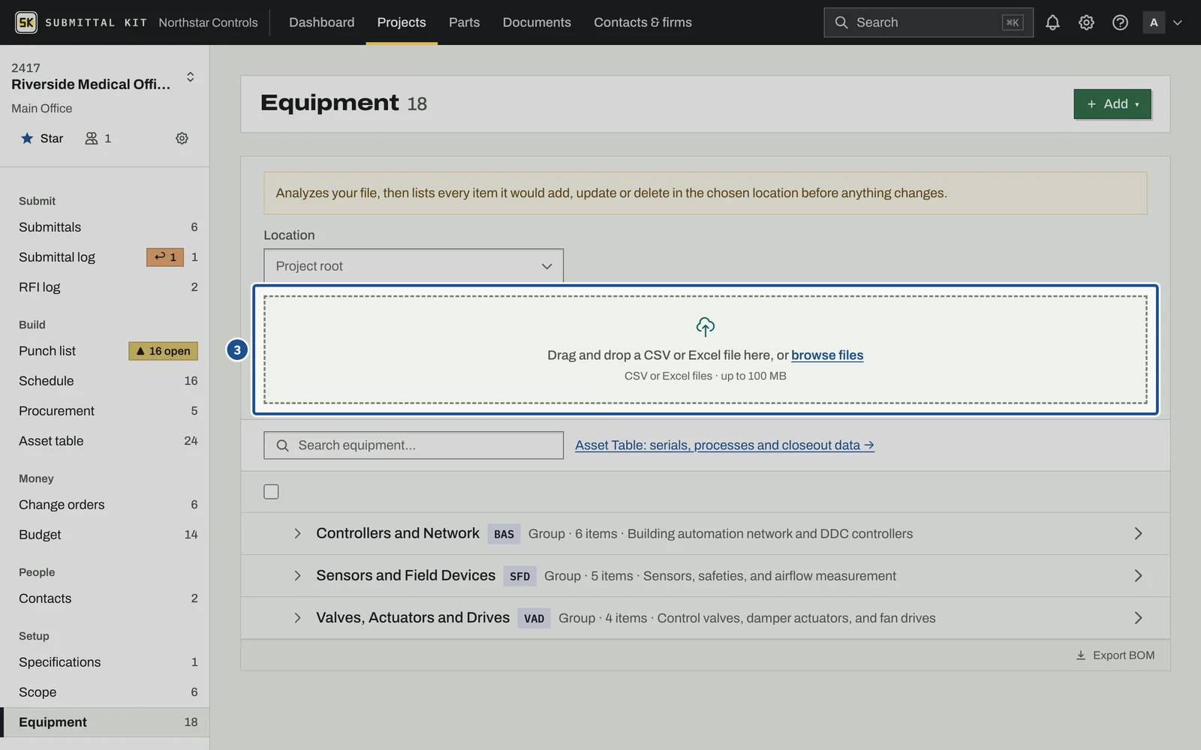Screen dimensions: 1201x750
Task: Open the Location Project root dropdown
Action: 414,266
